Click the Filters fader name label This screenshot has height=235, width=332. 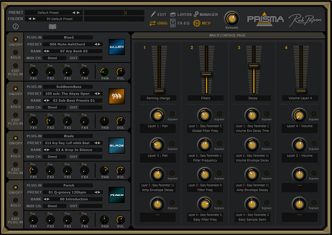tap(205, 98)
